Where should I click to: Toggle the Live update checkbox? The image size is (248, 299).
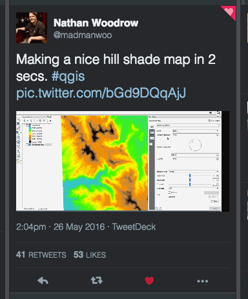pos(209,121)
